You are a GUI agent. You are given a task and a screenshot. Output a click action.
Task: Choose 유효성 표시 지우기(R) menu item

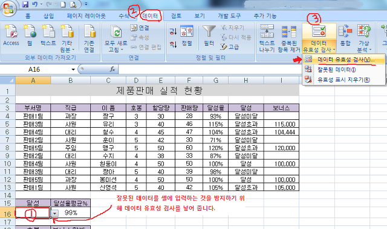tap(343, 80)
